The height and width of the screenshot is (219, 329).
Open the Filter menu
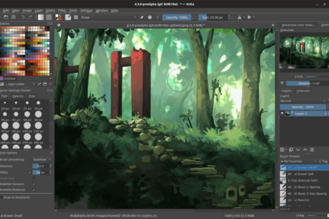point(62,10)
